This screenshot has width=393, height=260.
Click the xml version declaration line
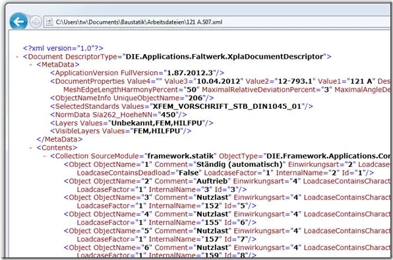[63, 48]
